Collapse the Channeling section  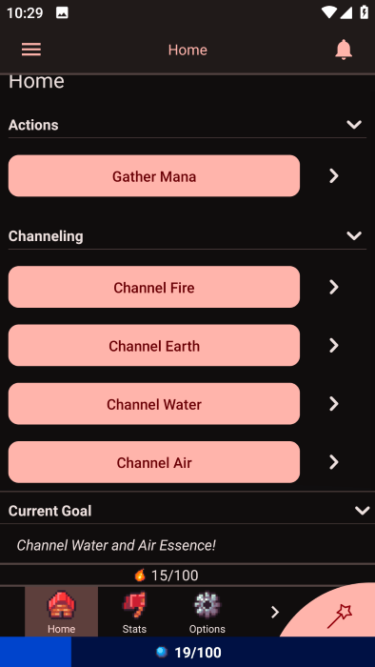pos(354,235)
